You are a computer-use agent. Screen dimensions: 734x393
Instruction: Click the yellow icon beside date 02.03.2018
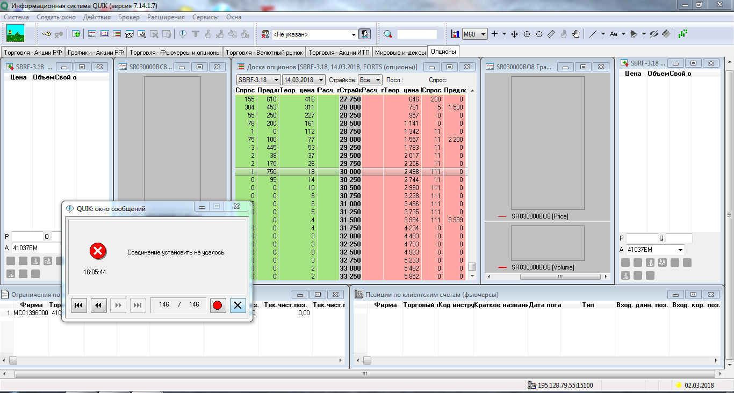point(678,385)
